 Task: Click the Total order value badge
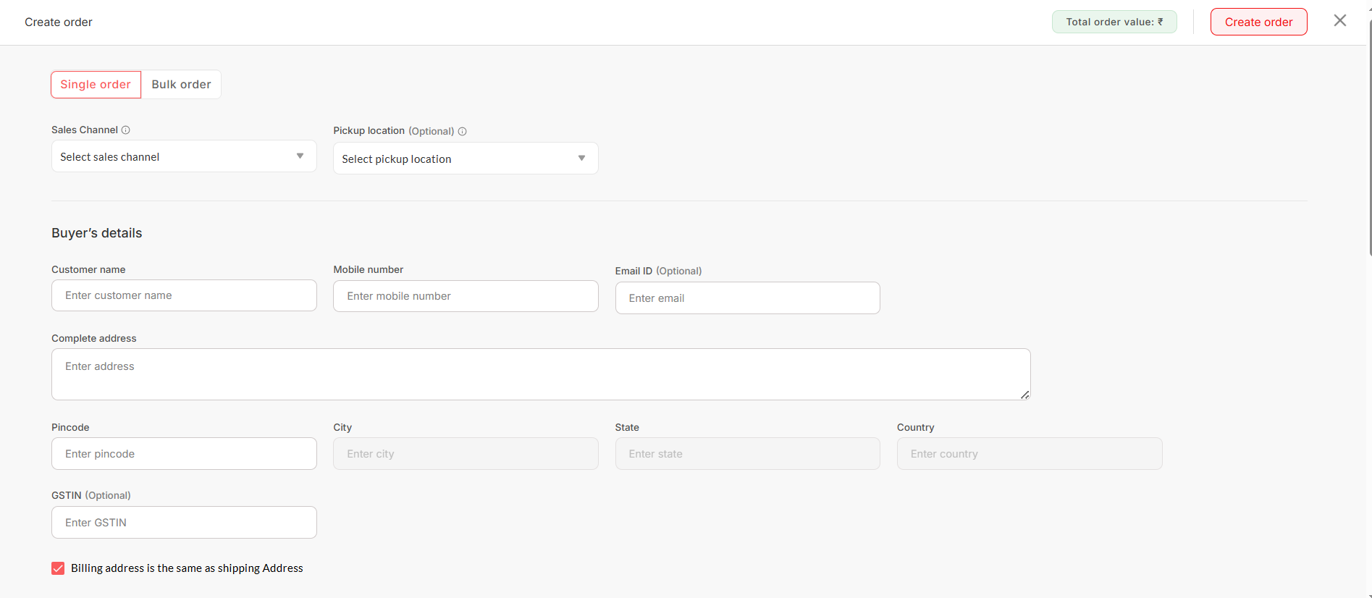coord(1114,22)
